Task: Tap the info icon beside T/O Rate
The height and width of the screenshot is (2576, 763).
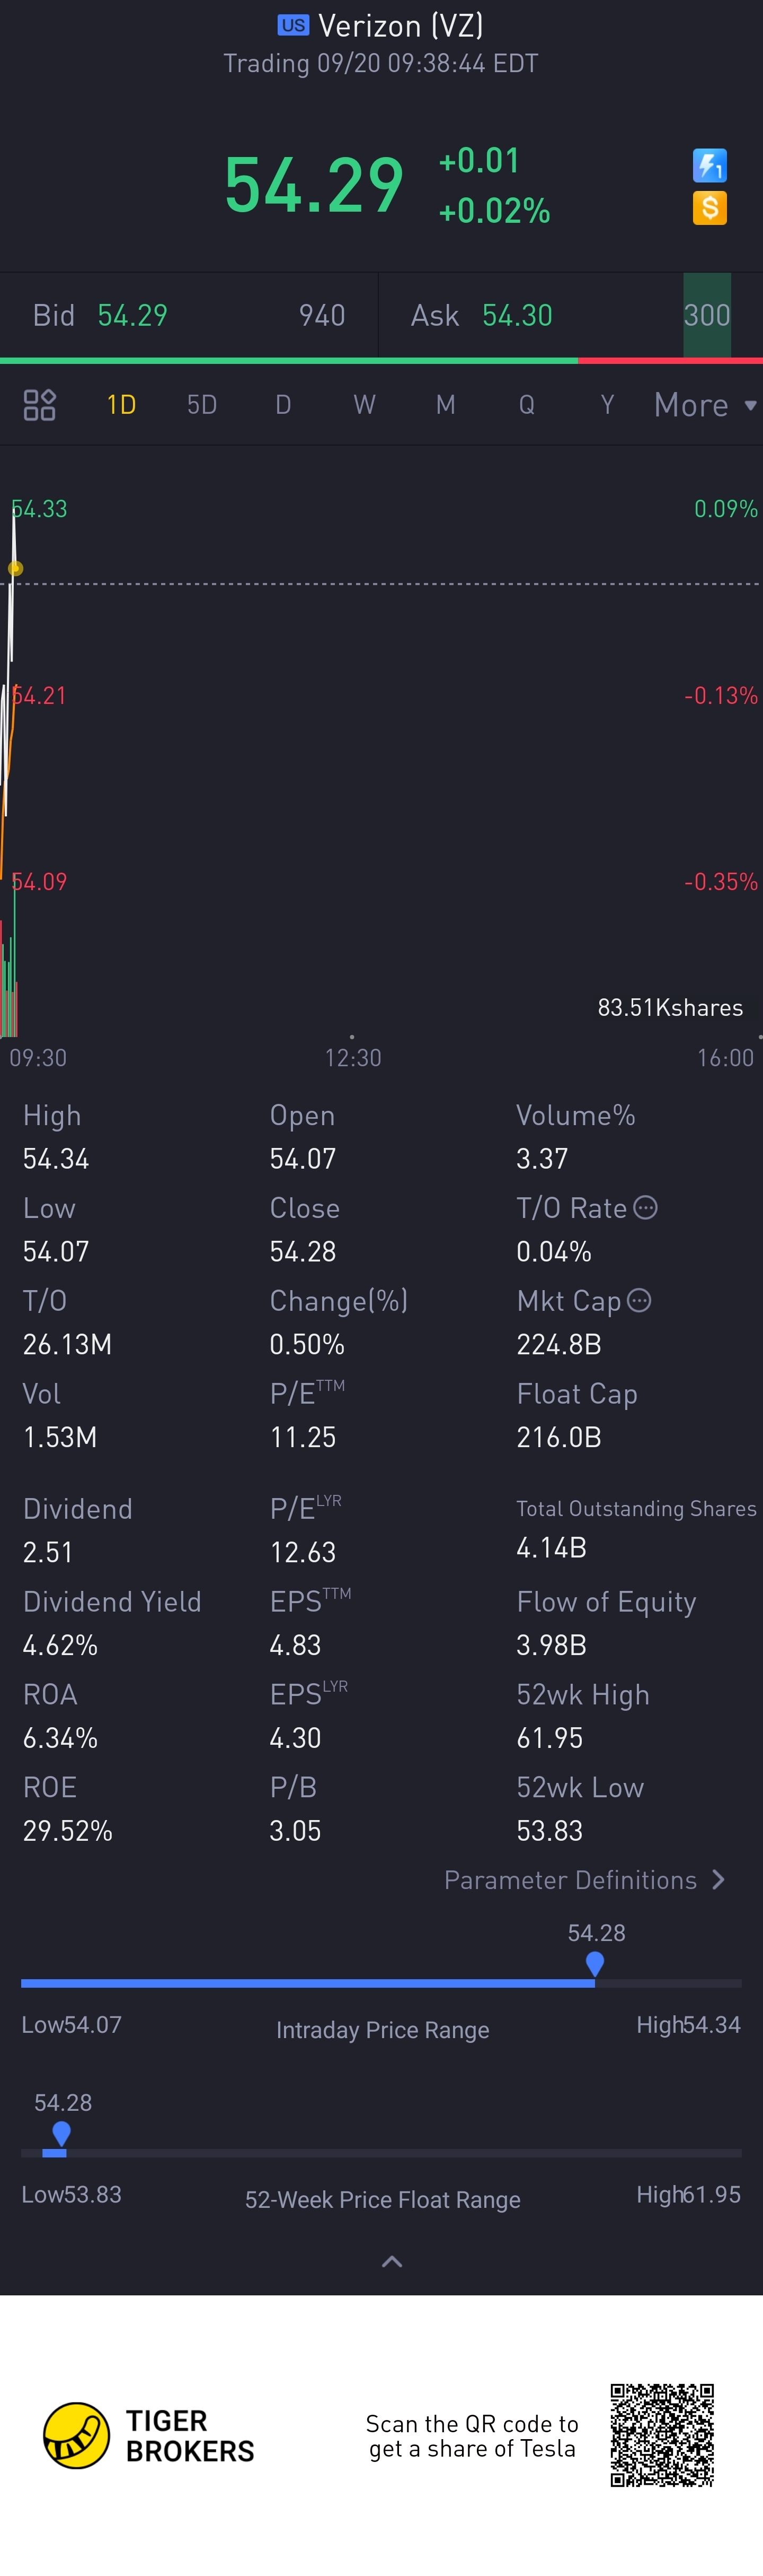Action: 646,1208
